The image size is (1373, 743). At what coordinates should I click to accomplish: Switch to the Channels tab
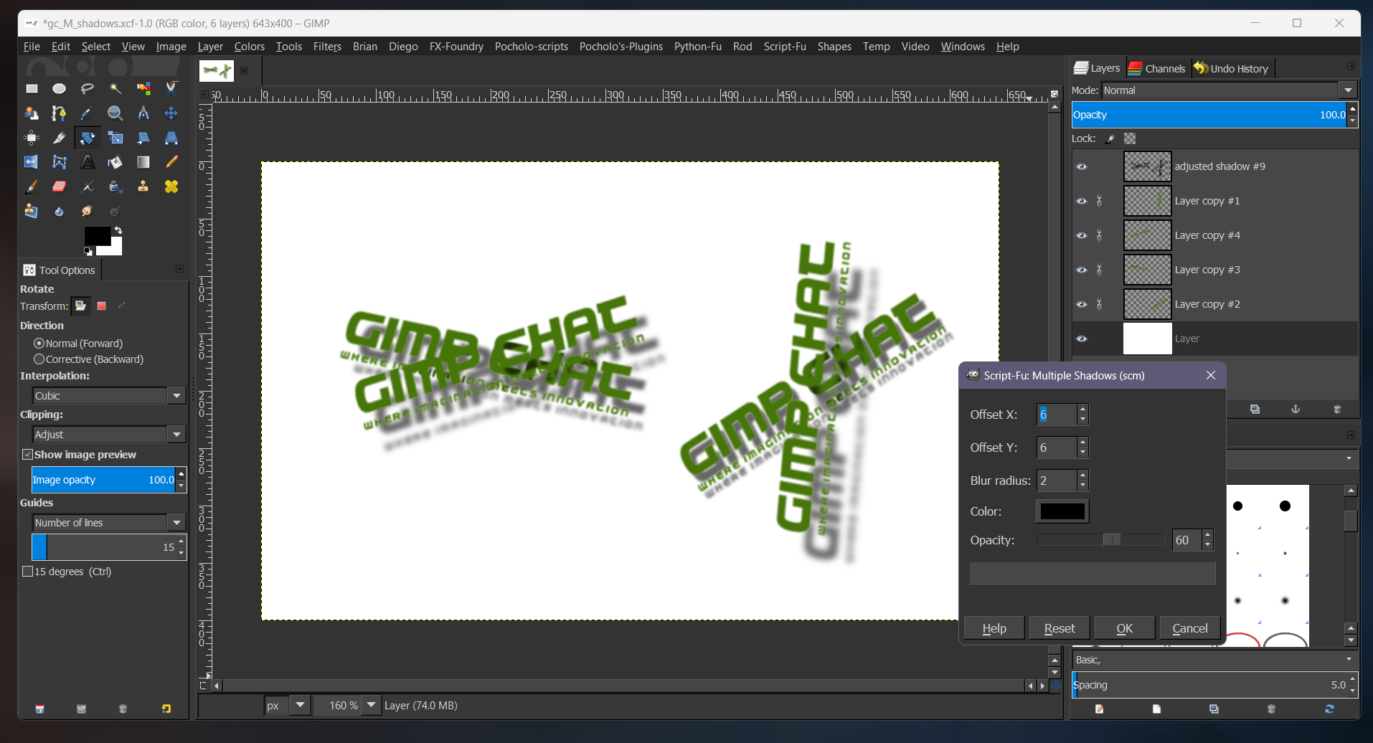(x=1156, y=69)
